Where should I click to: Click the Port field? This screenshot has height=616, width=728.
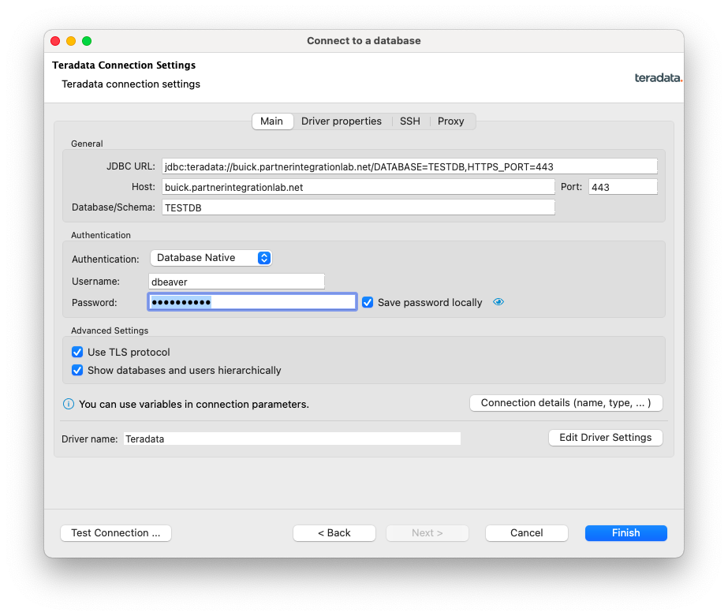tap(622, 186)
